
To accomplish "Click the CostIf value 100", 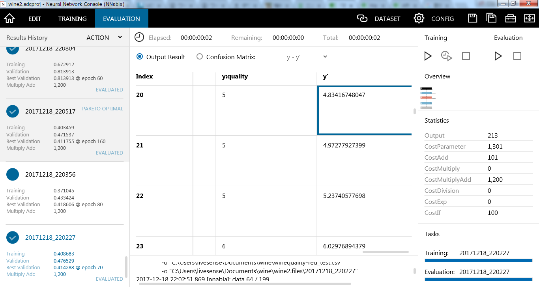I will pos(493,213).
